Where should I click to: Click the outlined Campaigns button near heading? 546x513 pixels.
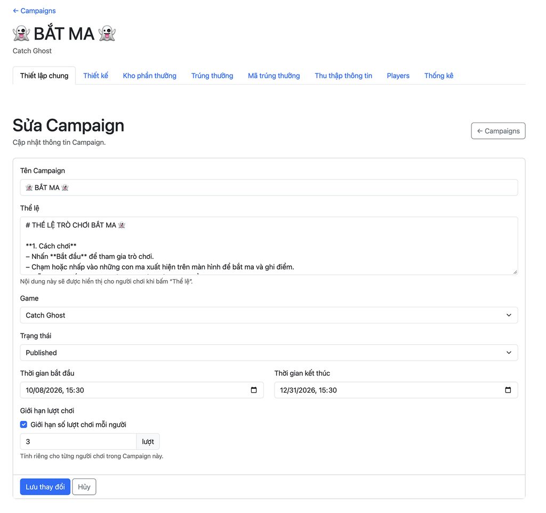click(x=498, y=131)
